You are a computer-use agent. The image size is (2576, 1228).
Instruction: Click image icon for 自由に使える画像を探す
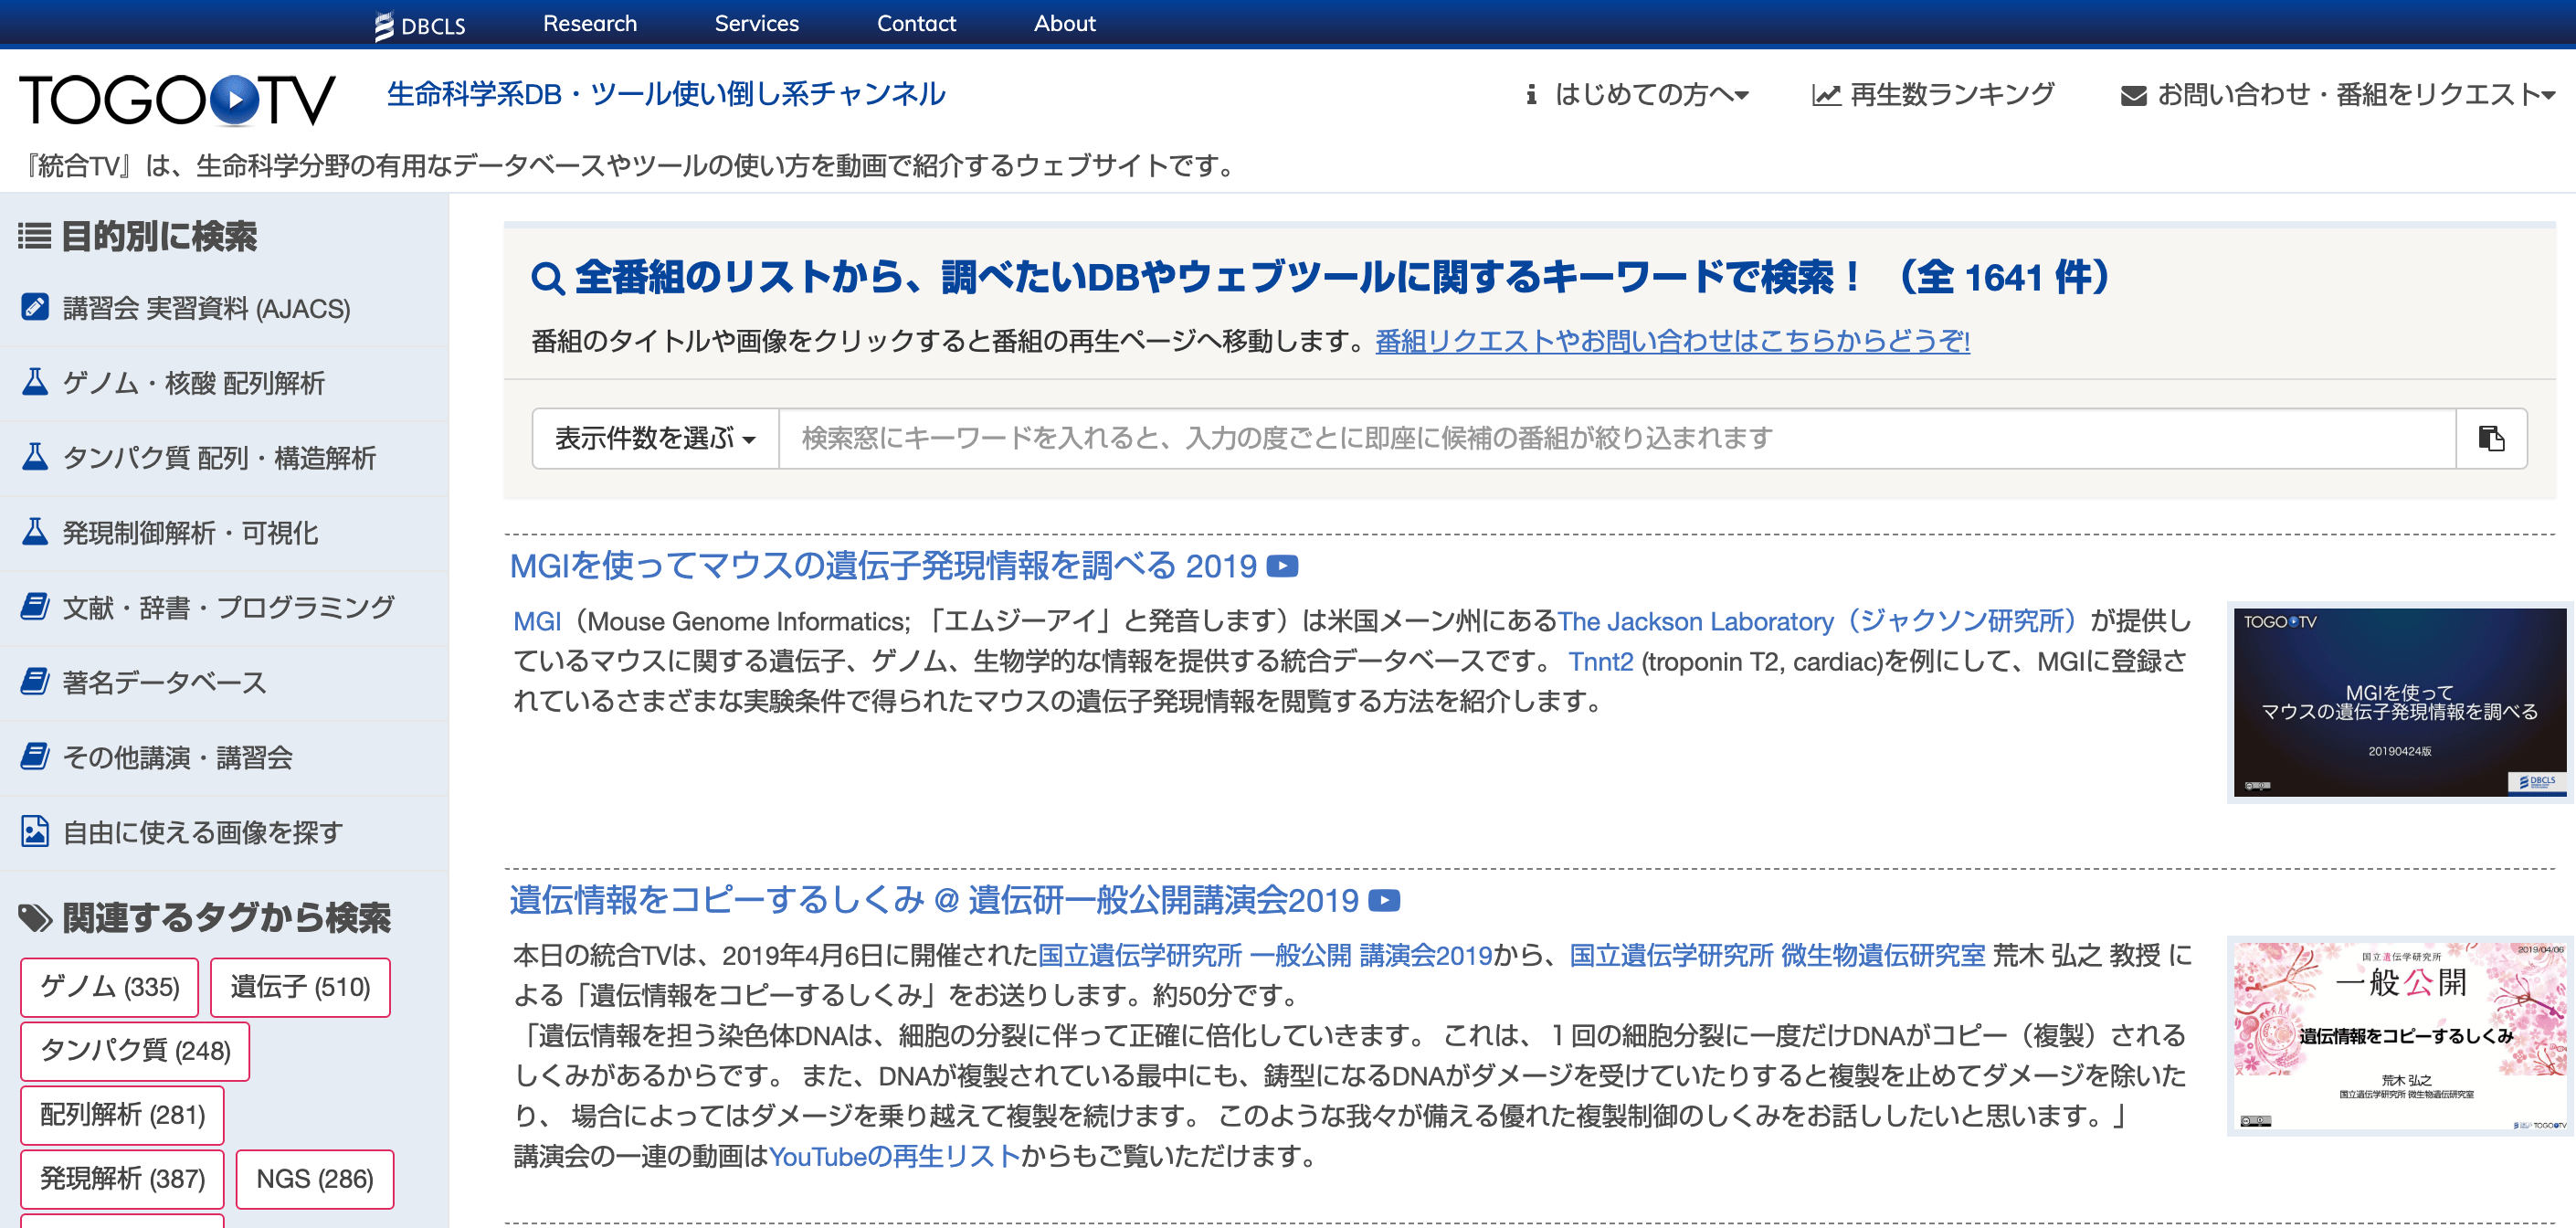click(x=35, y=832)
